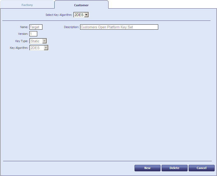The width and height of the screenshot is (217, 176).
Task: Click the Description label
Action: [71, 27]
